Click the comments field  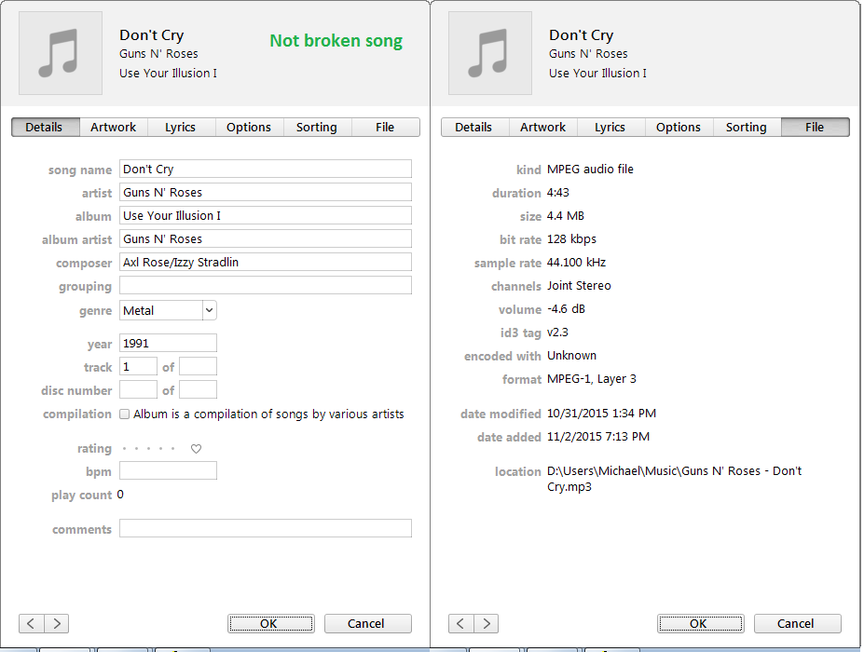[x=266, y=529]
